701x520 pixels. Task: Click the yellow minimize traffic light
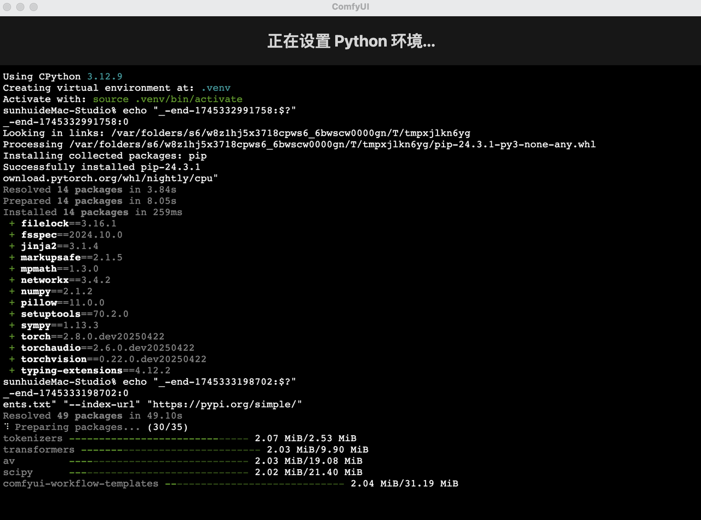(x=20, y=7)
